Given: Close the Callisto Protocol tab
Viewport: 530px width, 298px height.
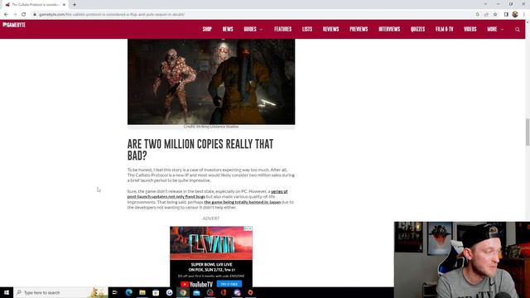Looking at the screenshot, I should click(64, 5).
